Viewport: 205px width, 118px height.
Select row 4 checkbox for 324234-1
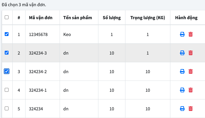(7, 90)
